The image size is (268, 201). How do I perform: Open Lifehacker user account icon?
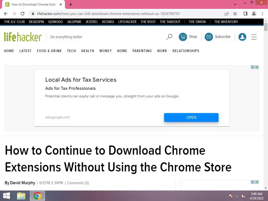[x=242, y=37]
